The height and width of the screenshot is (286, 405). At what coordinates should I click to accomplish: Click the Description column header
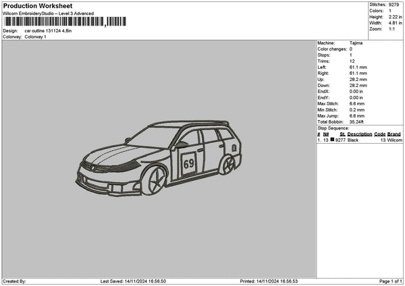tap(360, 134)
